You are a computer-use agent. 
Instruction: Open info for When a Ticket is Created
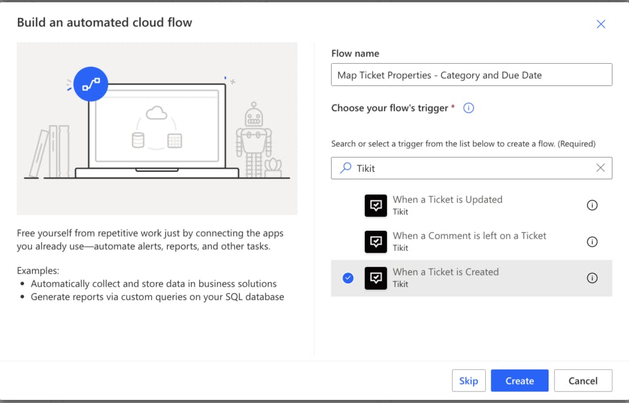[592, 278]
